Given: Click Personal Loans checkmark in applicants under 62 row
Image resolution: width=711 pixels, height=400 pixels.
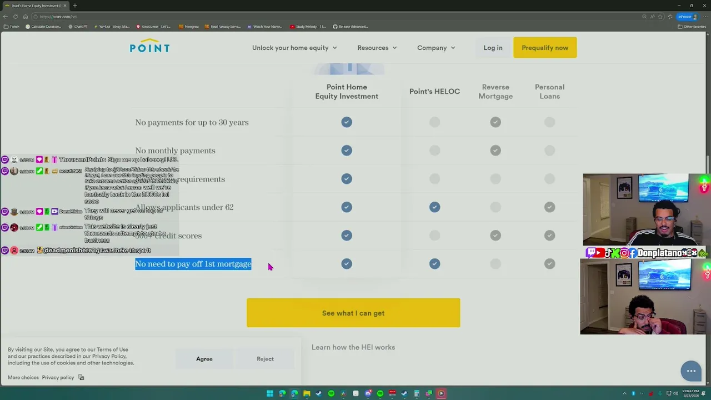Looking at the screenshot, I should 549,207.
